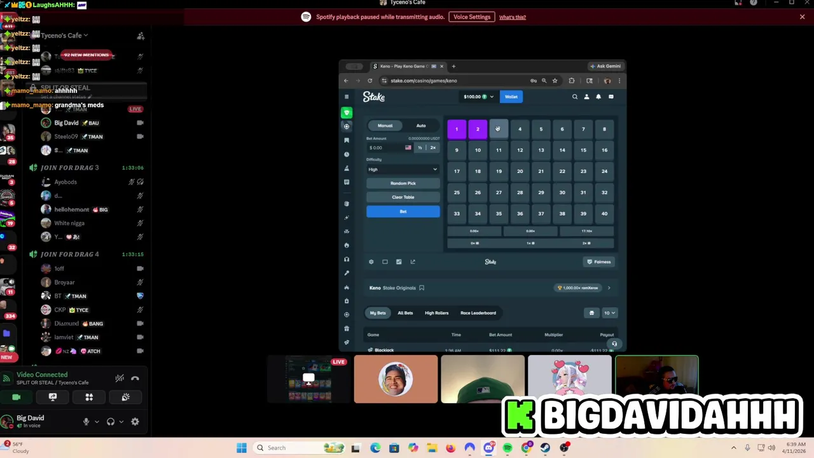Open the Keno game settings gear

pos(371,261)
